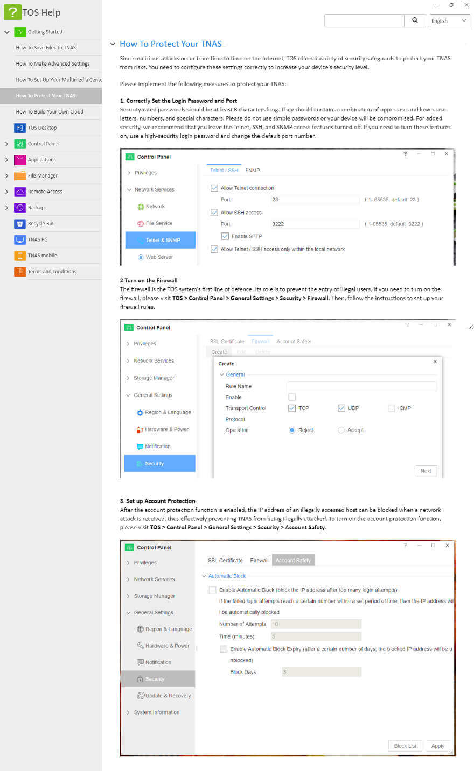Open How To Save Files To TNAS
The image size is (474, 771).
(46, 48)
